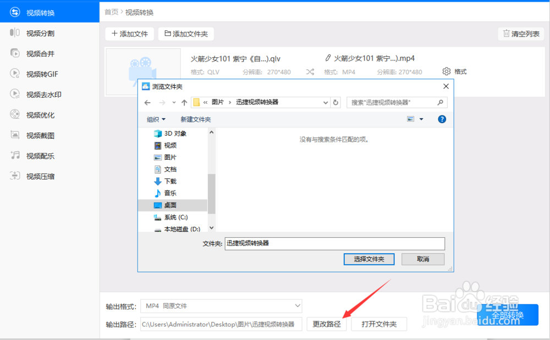The width and height of the screenshot is (550, 340).
Task: Open the 输出格式 dropdown
Action: (x=221, y=306)
